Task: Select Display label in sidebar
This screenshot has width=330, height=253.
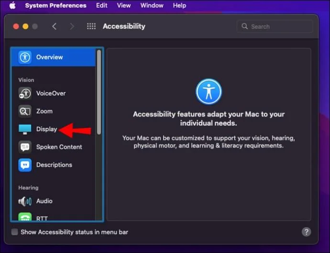Action: point(46,129)
